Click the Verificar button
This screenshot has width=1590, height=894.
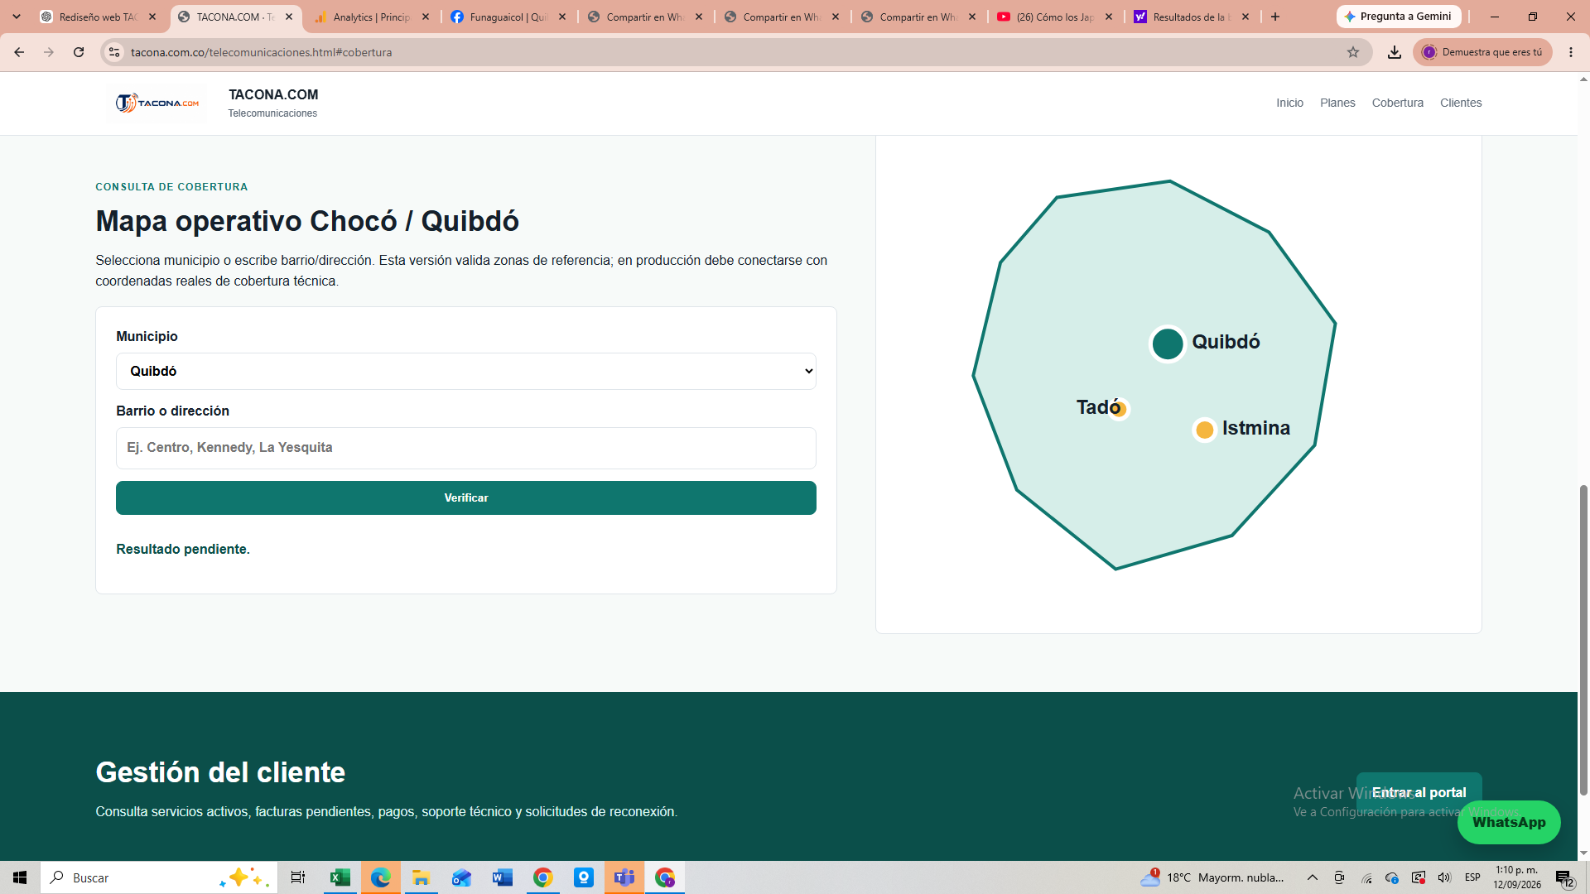tap(466, 497)
